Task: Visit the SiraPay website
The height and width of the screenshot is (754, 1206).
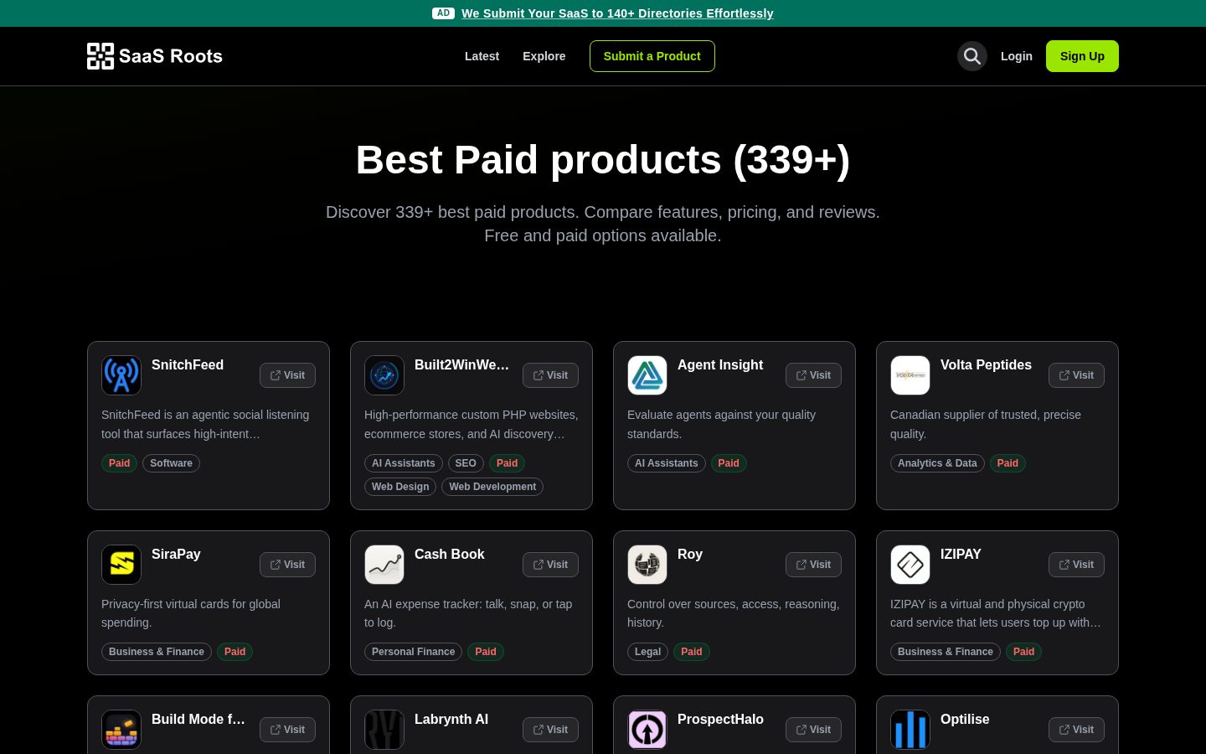Action: click(x=287, y=565)
